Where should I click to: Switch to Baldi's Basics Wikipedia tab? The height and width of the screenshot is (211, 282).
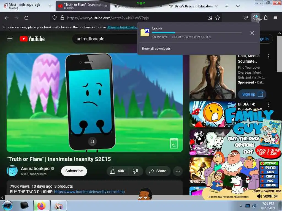pos(193,6)
